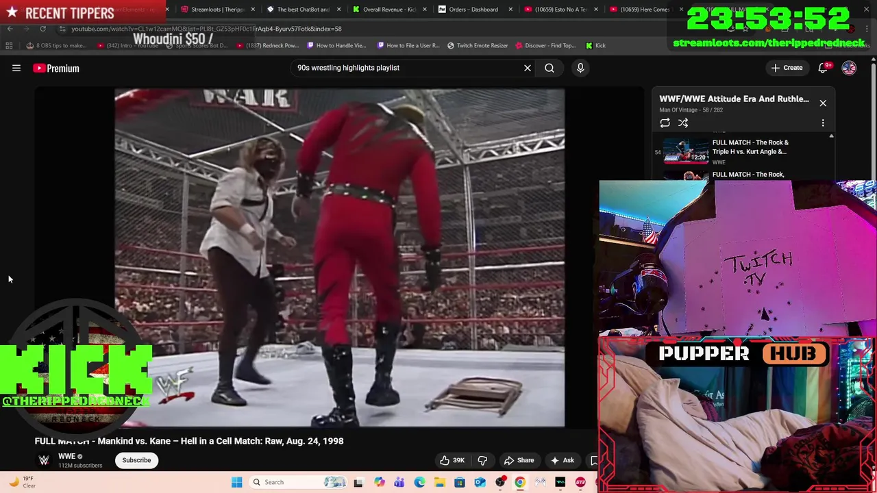This screenshot has height=493, width=877.
Task: Share the Mankind vs. Kane video
Action: point(519,460)
